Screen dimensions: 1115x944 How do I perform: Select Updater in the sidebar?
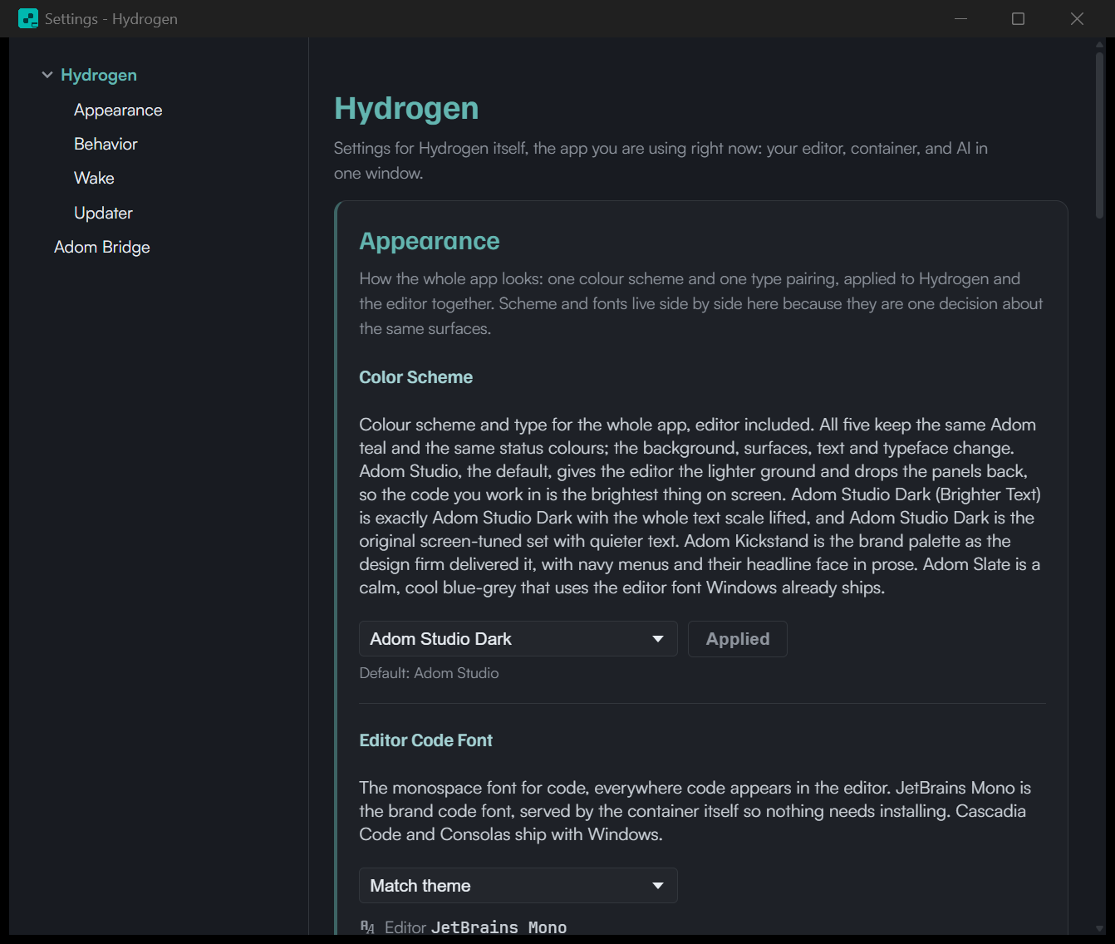click(103, 213)
